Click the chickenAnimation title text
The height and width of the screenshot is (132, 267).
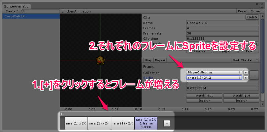(x=76, y=11)
